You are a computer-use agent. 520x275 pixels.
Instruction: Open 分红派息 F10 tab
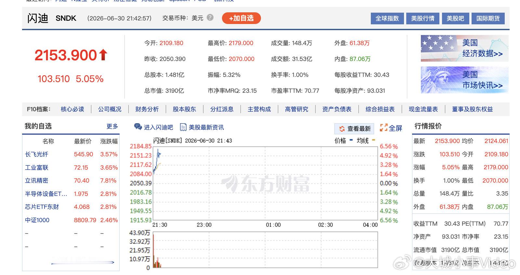pyautogui.click(x=222, y=109)
